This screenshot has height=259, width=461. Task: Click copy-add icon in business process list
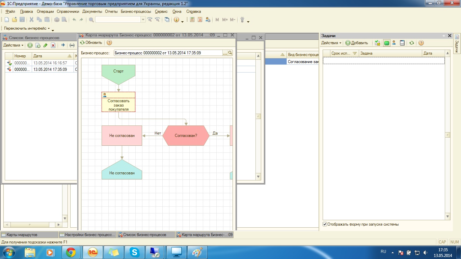[x=38, y=45]
